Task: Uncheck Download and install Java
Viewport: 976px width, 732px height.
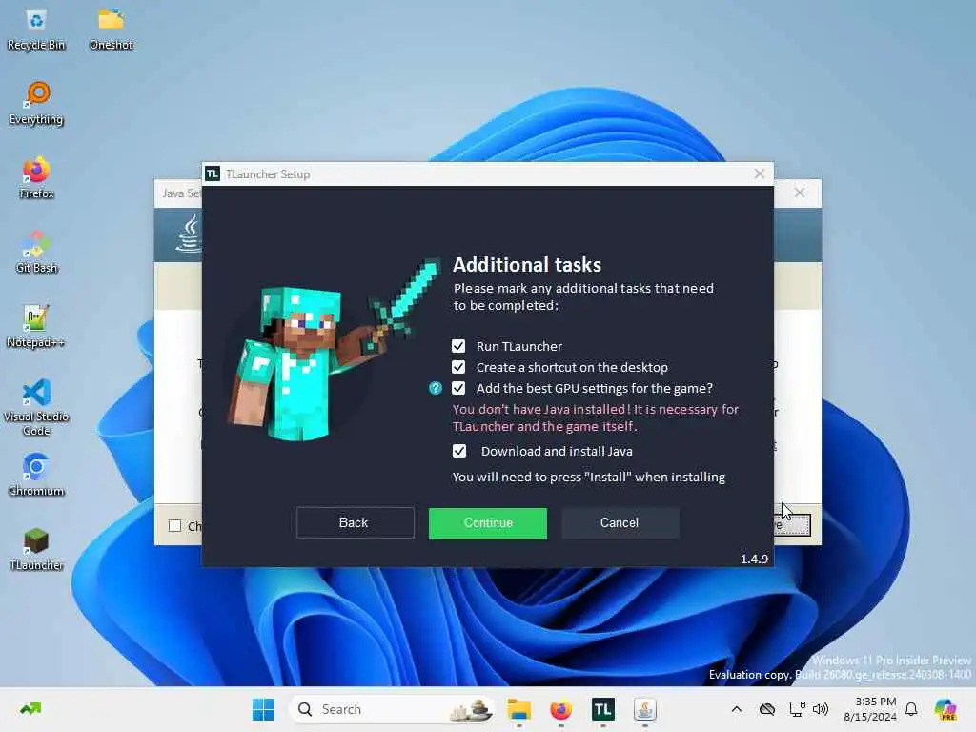Action: click(x=458, y=451)
